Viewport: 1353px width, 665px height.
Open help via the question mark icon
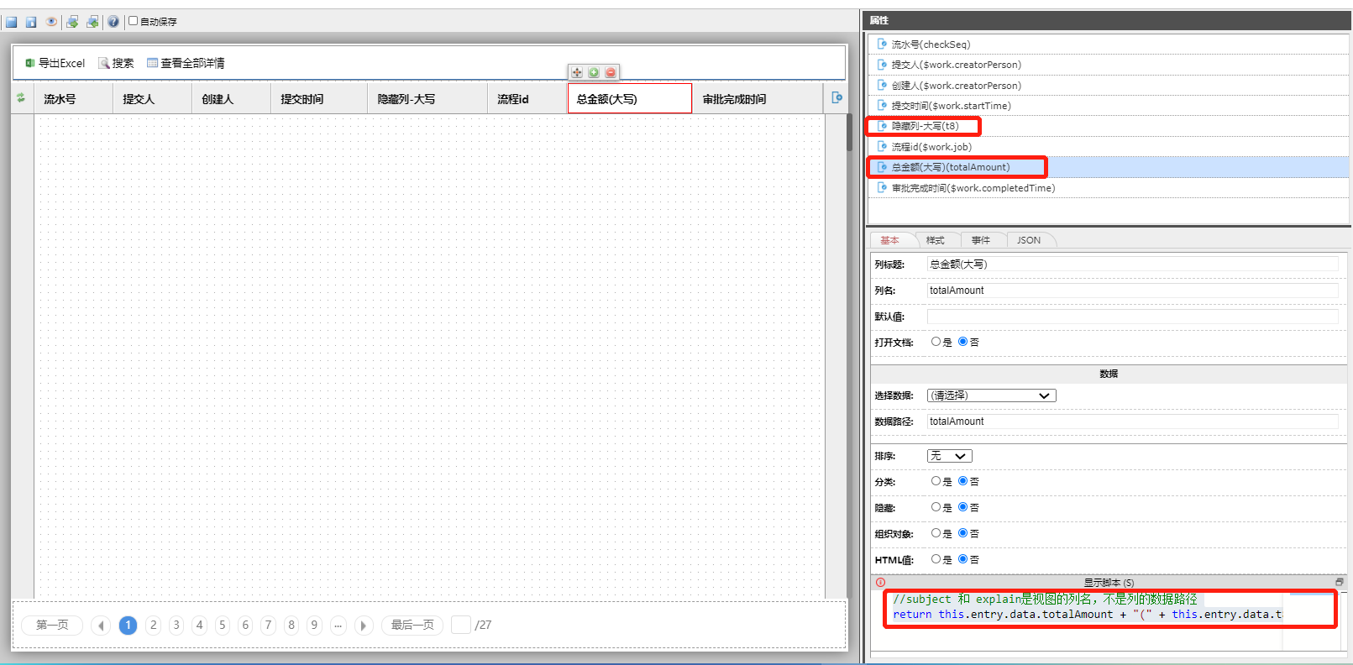tap(113, 22)
